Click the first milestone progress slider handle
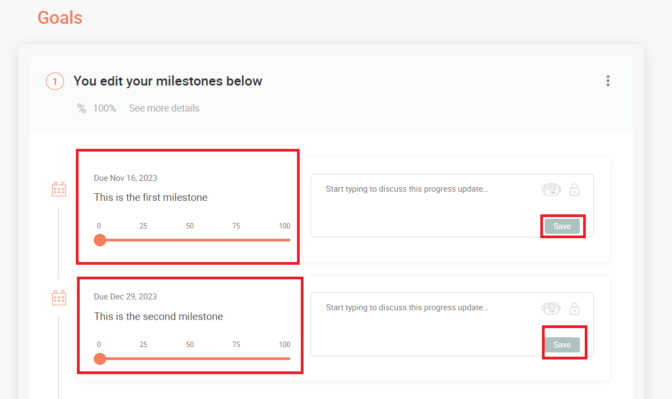Viewport: 672px width, 399px height. [100, 240]
